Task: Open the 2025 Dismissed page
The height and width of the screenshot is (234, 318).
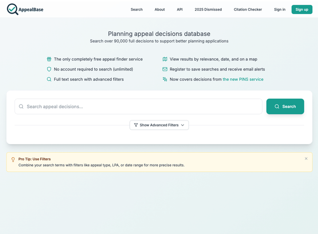Action: [208, 10]
